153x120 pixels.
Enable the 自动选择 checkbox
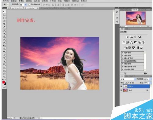point(11,5)
